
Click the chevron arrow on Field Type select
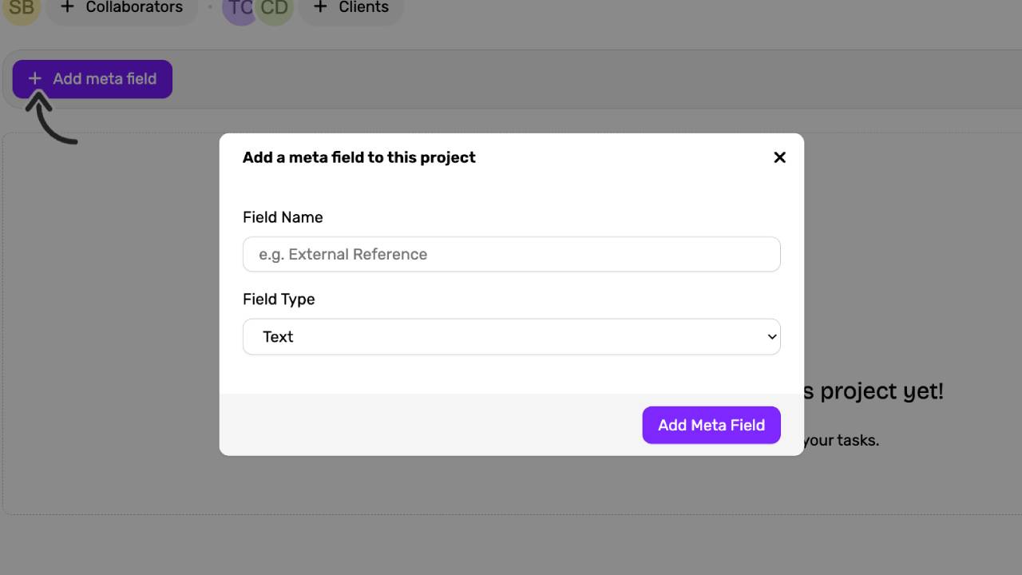pos(771,337)
